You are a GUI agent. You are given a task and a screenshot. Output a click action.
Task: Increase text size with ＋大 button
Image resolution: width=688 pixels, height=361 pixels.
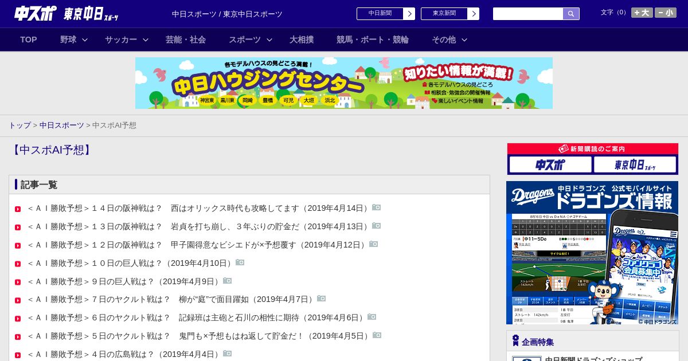click(642, 13)
